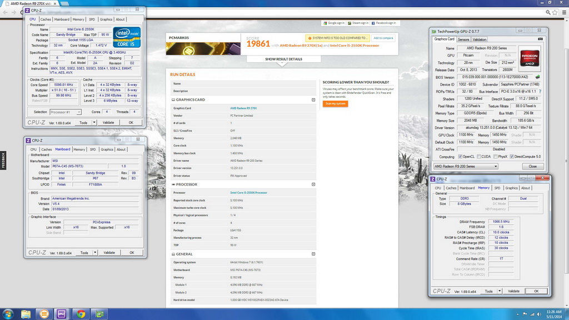Check the CUDA checkbox in GPU-Z

pos(479,157)
